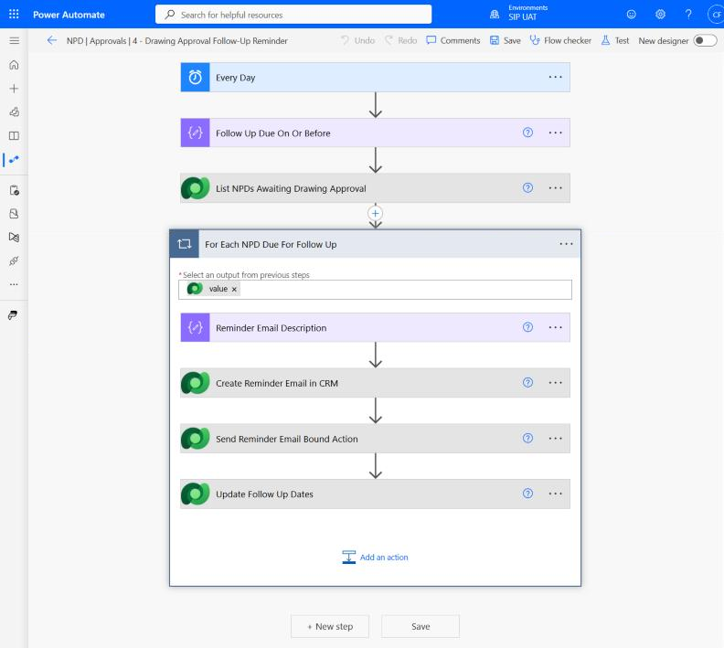The width and height of the screenshot is (724, 648).
Task: Expand Create Reminder Email in CRM action
Action: tap(375, 383)
